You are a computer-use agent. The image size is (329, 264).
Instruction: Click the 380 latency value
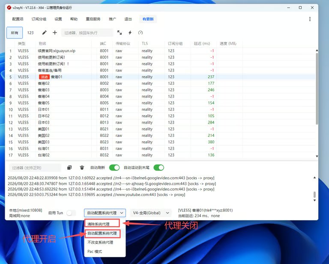(x=211, y=142)
